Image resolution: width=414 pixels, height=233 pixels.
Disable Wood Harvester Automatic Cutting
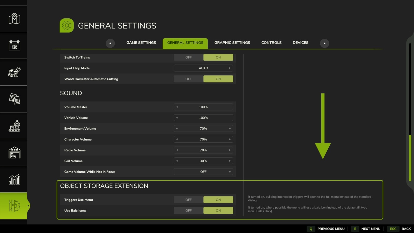point(188,79)
